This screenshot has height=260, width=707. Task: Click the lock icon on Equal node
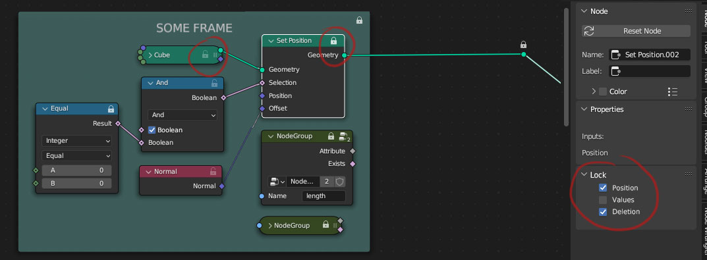[x=111, y=109]
